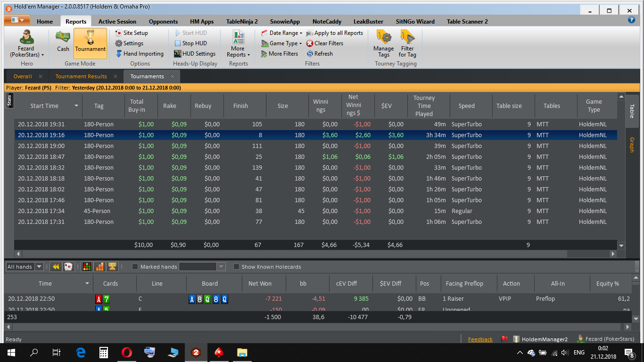Open the Home ribbon tab
The image size is (644, 362).
(45, 21)
